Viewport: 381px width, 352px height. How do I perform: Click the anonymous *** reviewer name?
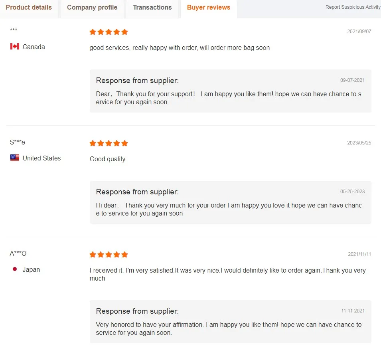(x=14, y=31)
